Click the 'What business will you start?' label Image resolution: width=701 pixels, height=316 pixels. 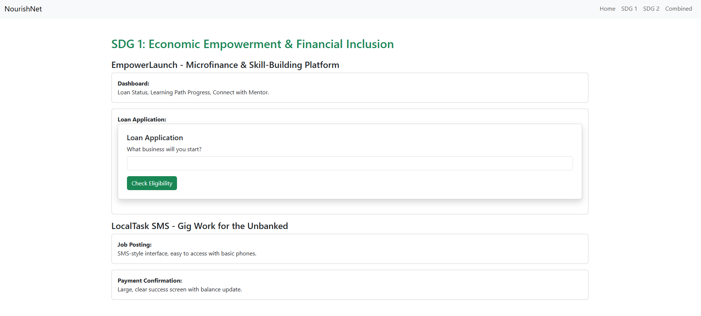(164, 149)
